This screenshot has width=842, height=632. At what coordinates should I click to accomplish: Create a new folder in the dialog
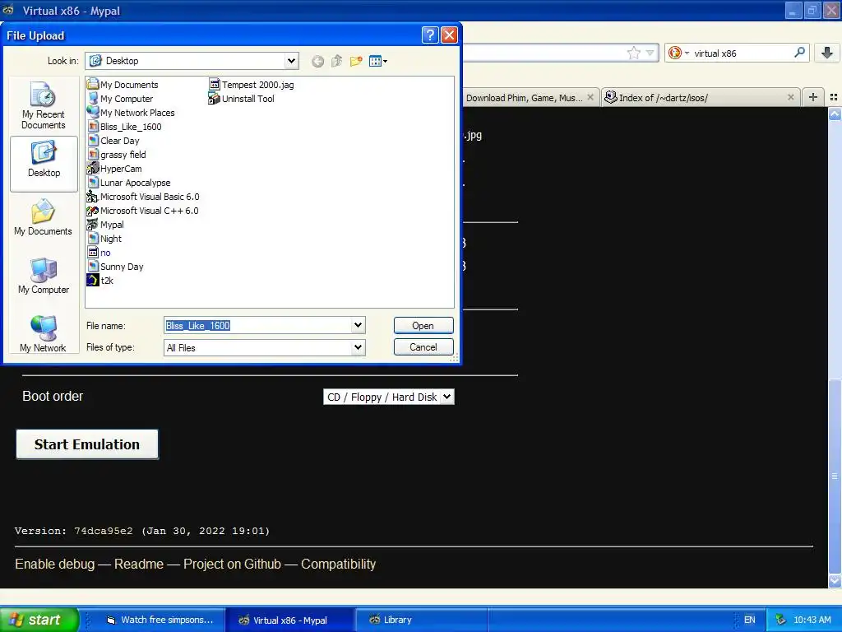pos(356,61)
